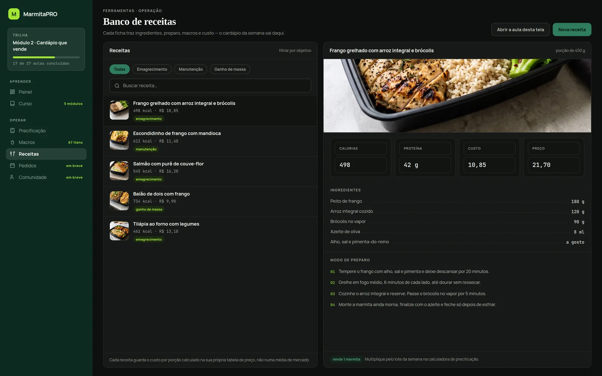Select recipe title Tilápia ao forno com legumes
Screen dimensions: 602x376
166,224
